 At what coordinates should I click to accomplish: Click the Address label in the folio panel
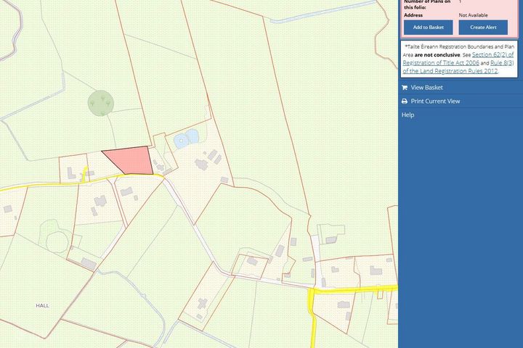click(x=413, y=15)
